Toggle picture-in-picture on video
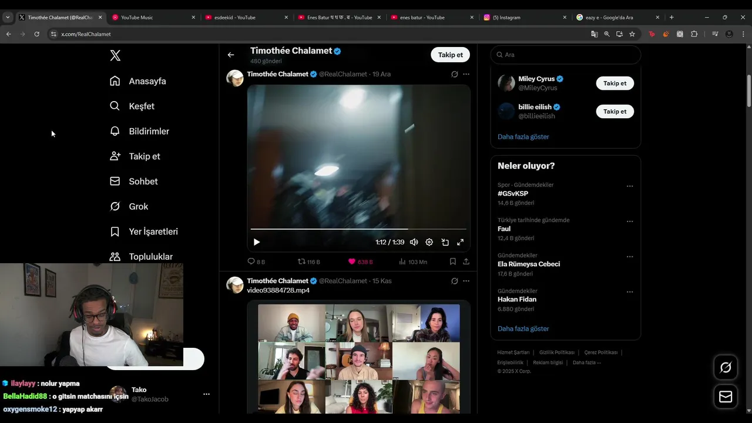 pos(445,242)
